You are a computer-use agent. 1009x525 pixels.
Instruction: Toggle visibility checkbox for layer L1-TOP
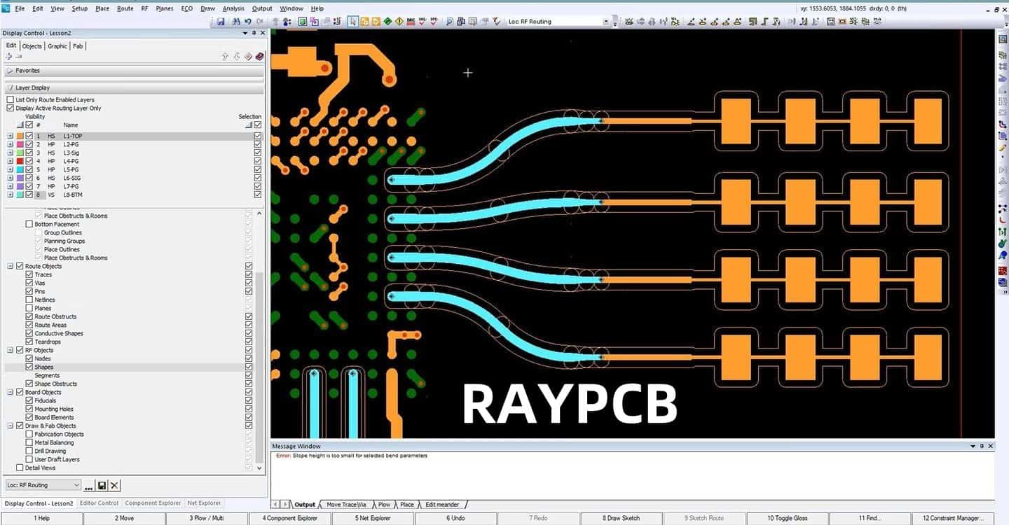point(29,136)
